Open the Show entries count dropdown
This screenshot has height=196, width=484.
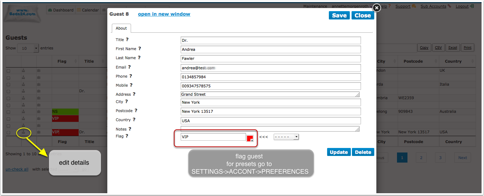[28, 48]
